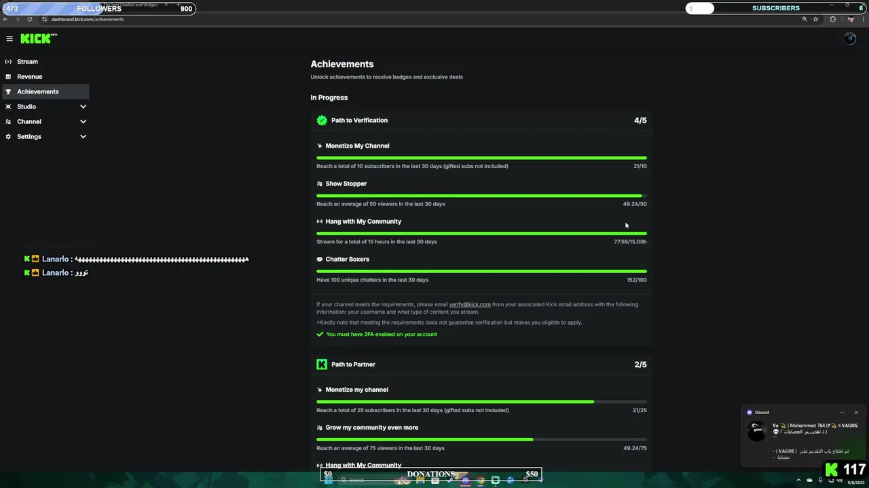This screenshot has width=869, height=488.
Task: Click the Show Stopper progress bar
Action: 481,196
